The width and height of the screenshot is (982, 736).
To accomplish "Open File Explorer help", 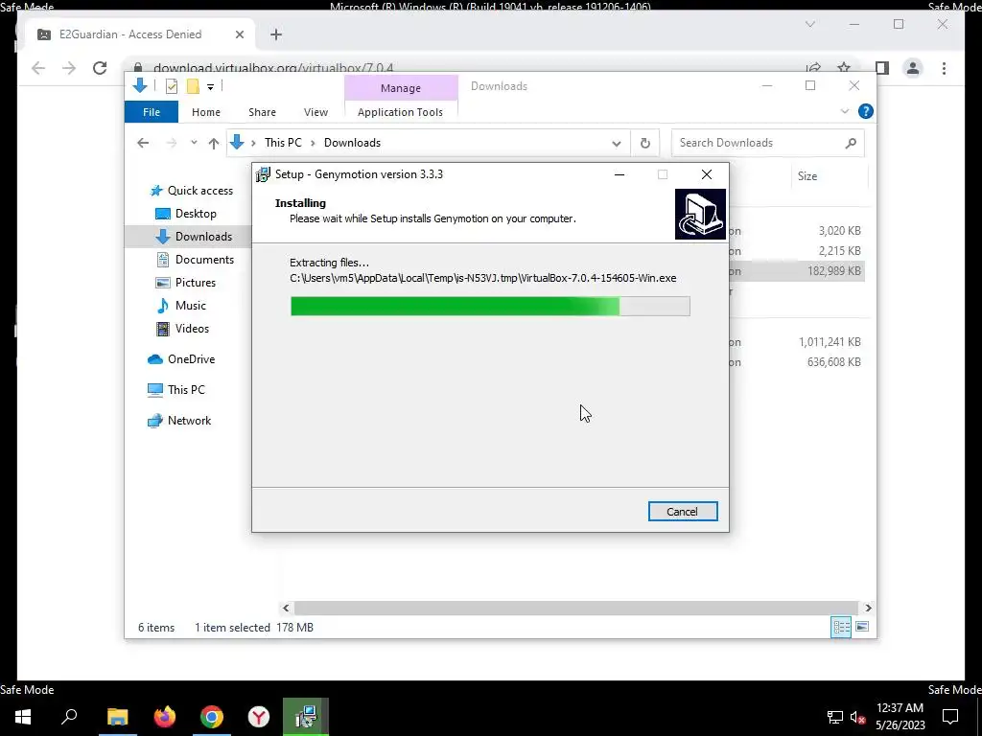I will pos(866,111).
